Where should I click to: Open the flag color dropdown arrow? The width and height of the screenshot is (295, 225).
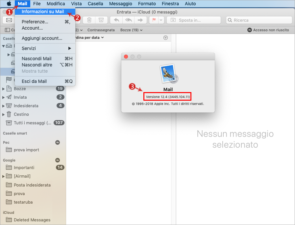pos(161,20)
